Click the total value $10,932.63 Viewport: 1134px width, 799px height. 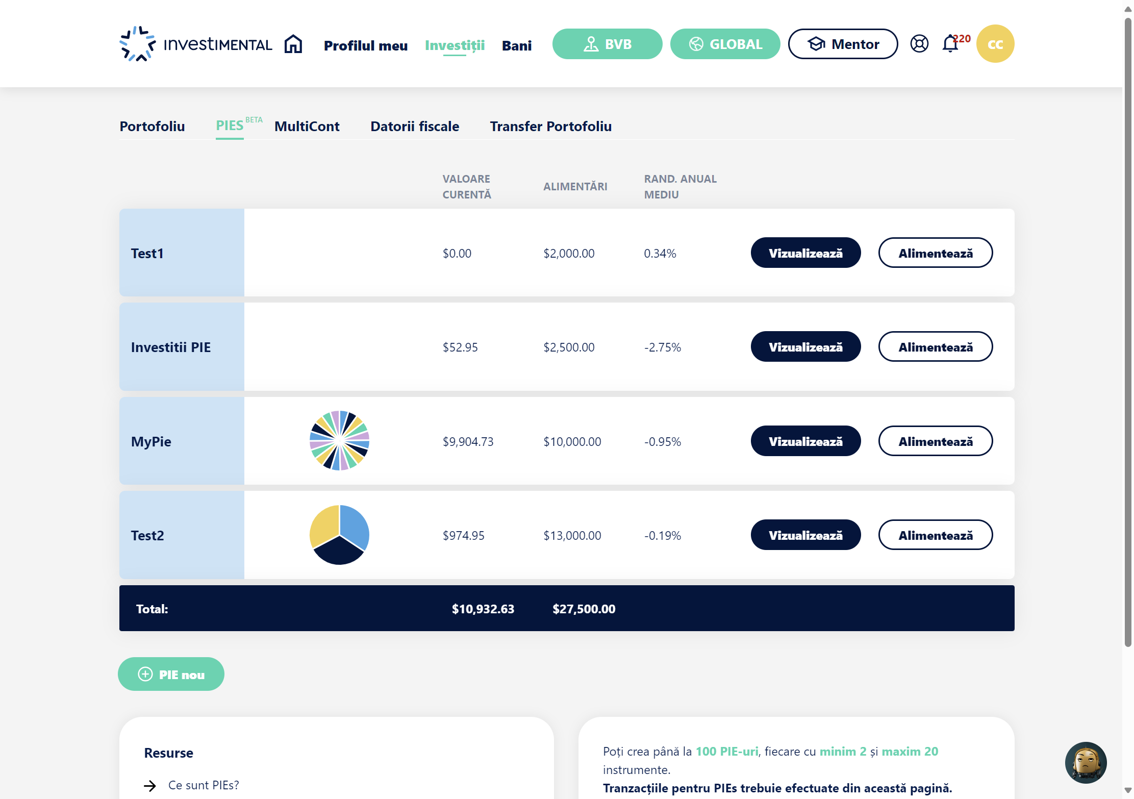(483, 609)
